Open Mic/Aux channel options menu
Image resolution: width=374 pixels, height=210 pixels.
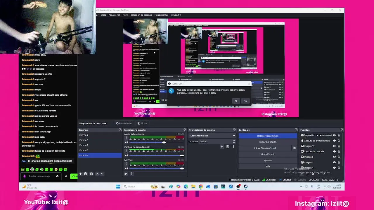pyautogui.click(x=126, y=164)
